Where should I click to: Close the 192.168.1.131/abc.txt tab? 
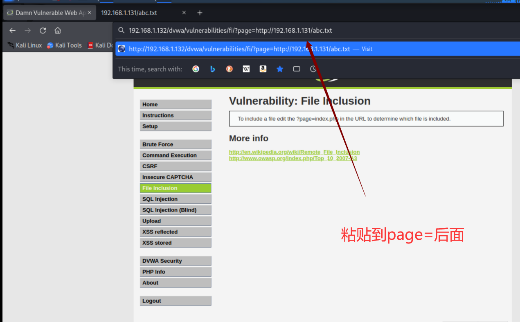click(184, 13)
